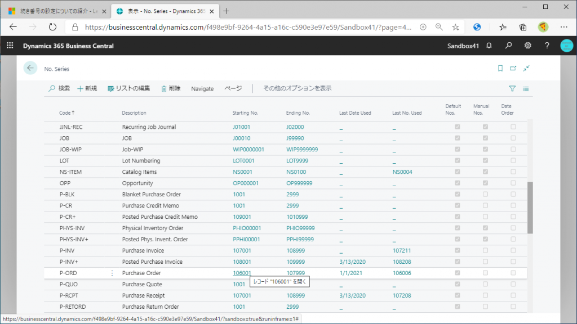
Task: Collapse the page with the shrink icon
Action: pyautogui.click(x=526, y=68)
